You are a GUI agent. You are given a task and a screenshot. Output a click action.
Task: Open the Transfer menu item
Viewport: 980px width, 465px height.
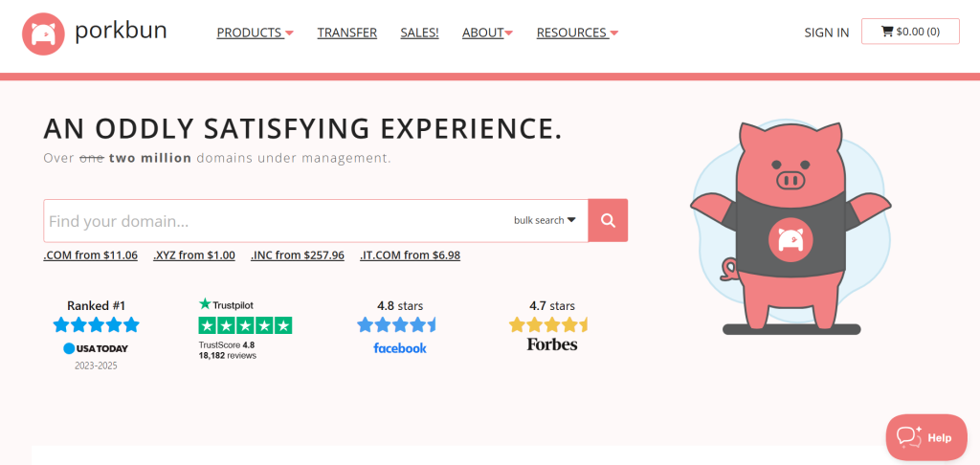pyautogui.click(x=346, y=33)
